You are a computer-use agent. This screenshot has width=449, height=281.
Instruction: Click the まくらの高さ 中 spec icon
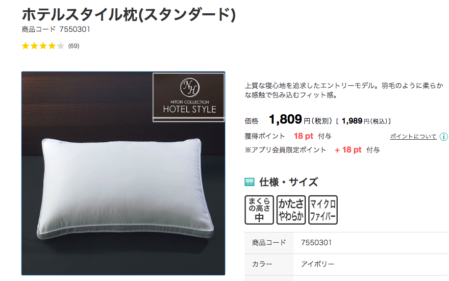pos(259,210)
